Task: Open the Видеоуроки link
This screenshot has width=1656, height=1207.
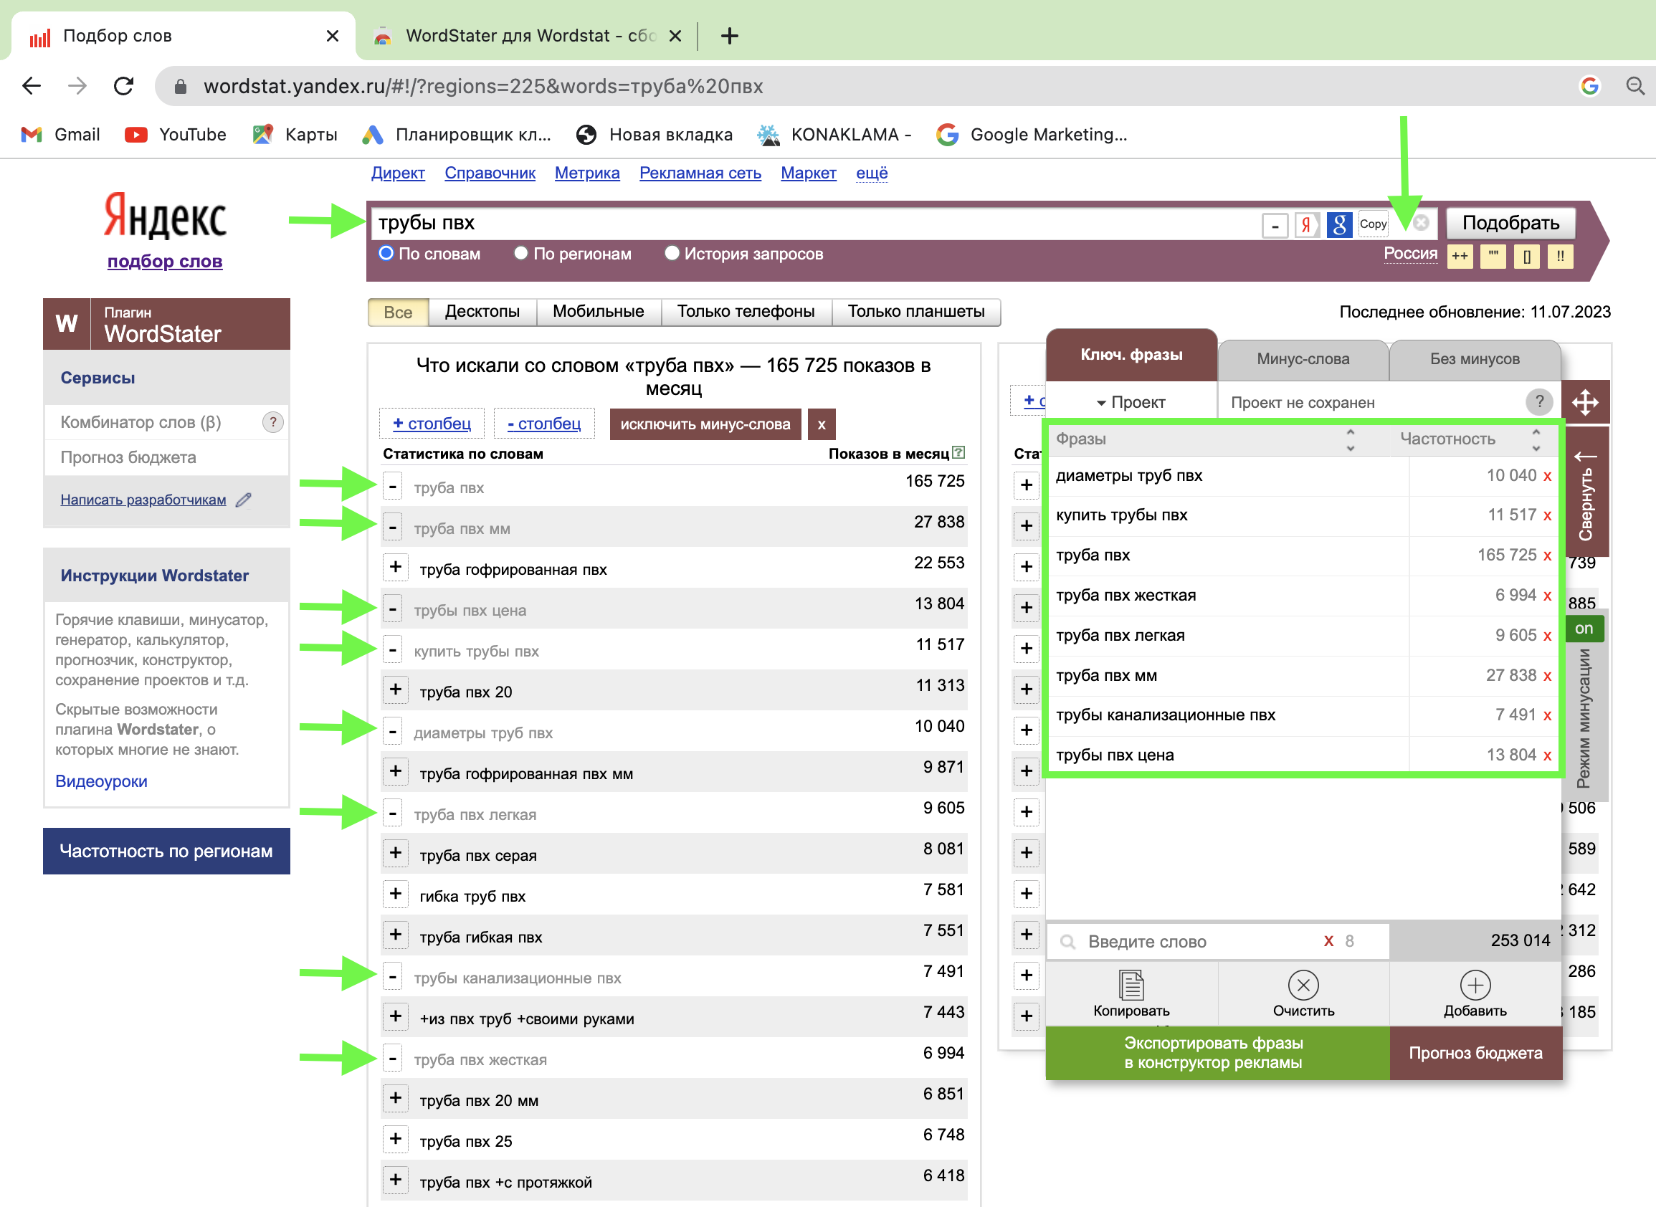Action: [x=101, y=781]
